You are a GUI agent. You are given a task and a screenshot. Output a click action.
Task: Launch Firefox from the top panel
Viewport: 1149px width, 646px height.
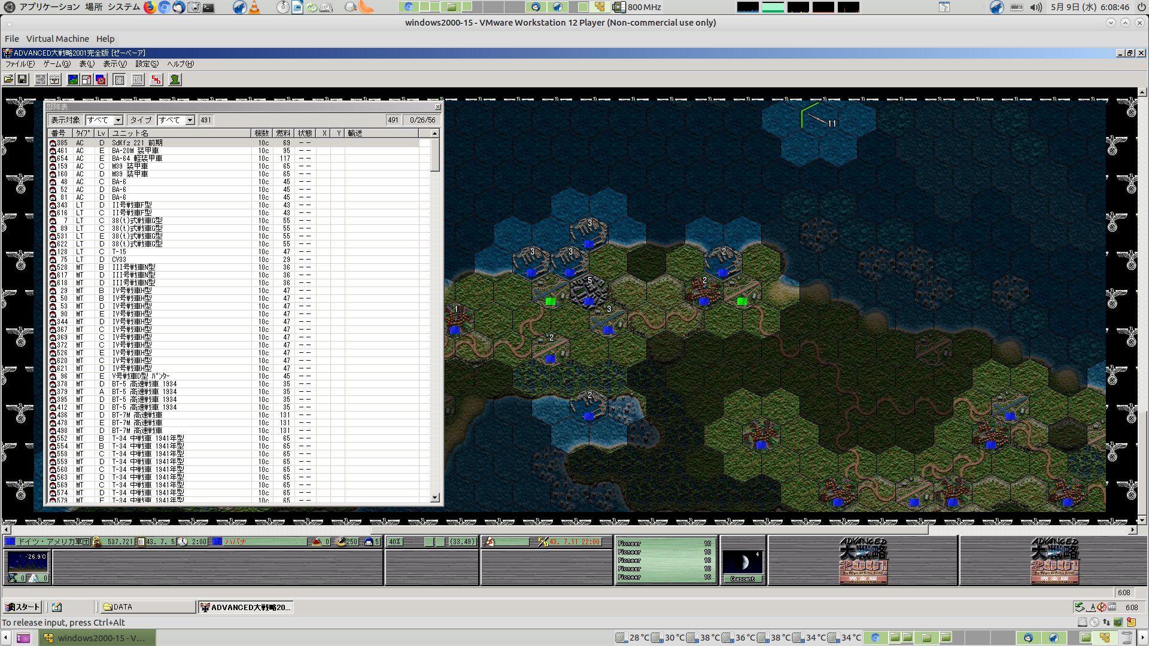click(x=149, y=7)
